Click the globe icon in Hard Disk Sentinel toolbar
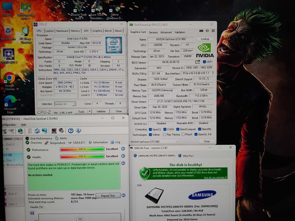Screen dimensions: 295x221 pos(21,131)
